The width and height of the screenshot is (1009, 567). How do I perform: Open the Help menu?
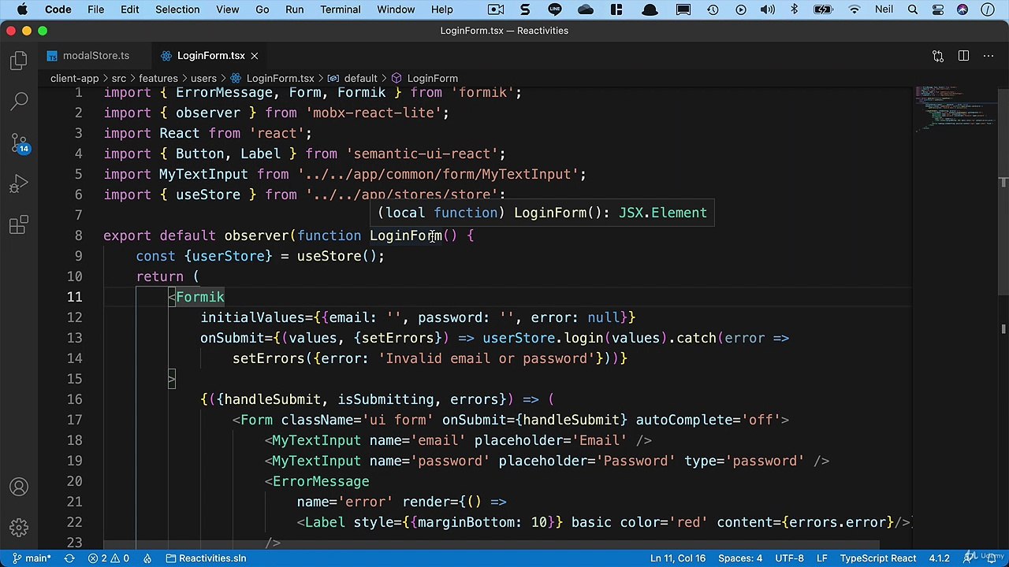441,9
